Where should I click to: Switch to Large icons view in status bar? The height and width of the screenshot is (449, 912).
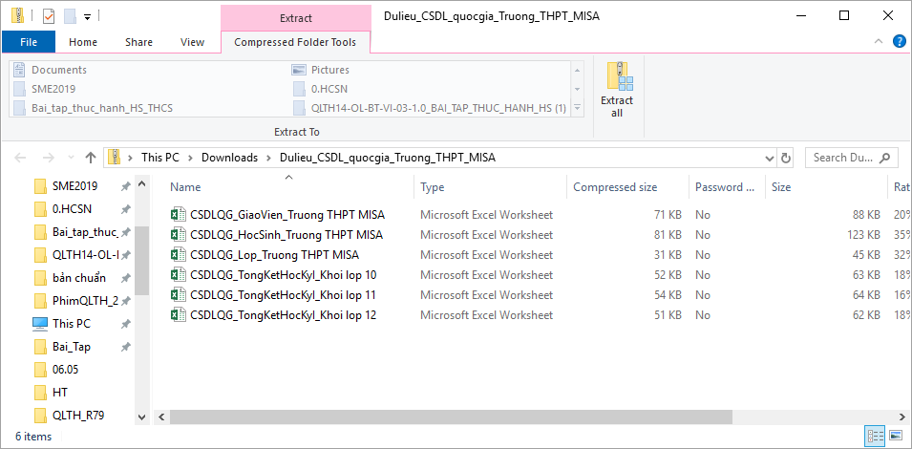(x=895, y=436)
